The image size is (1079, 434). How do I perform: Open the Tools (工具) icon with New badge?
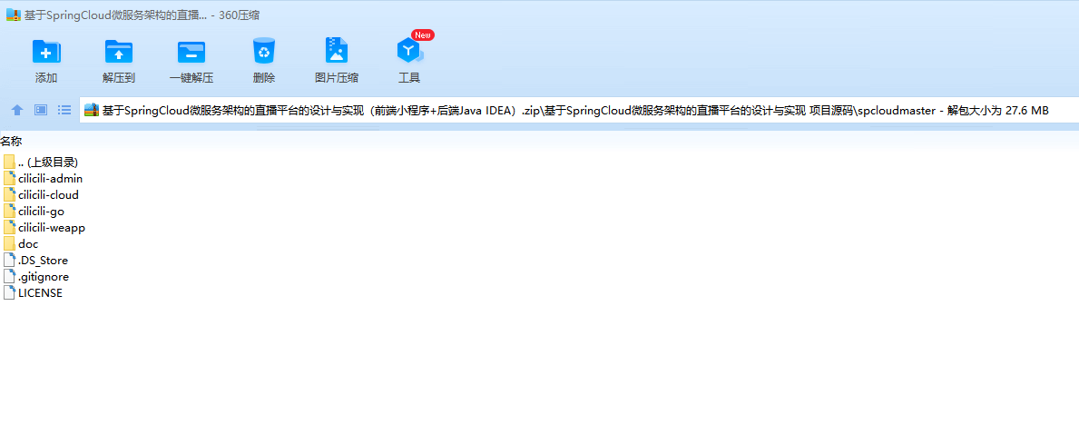(x=408, y=51)
